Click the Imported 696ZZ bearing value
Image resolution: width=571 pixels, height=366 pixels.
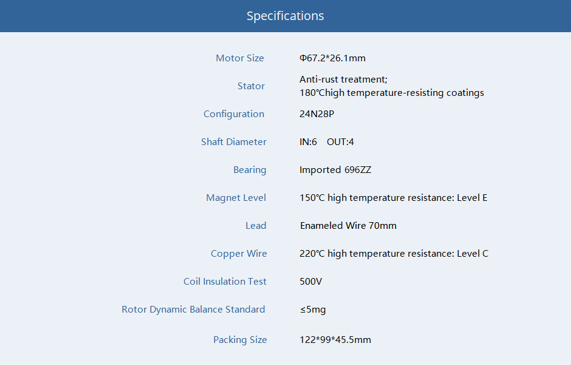tap(335, 170)
